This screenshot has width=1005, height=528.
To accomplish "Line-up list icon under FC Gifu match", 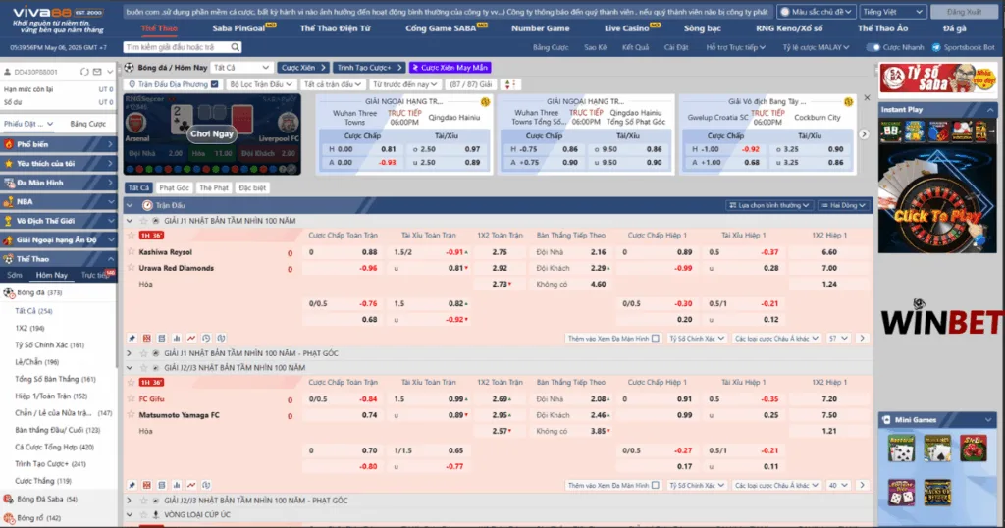I will [x=162, y=485].
